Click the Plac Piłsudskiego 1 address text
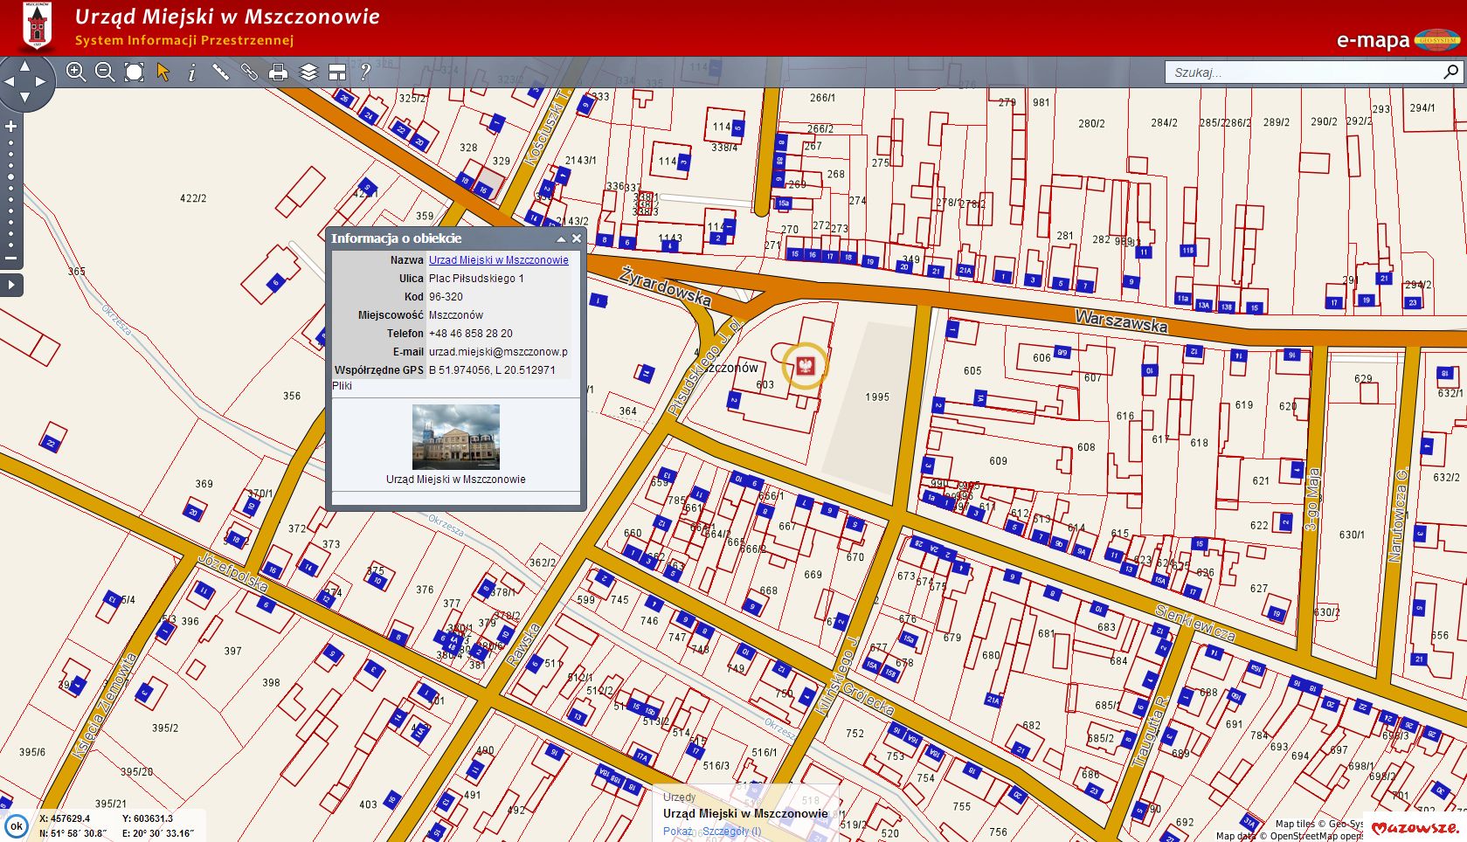The height and width of the screenshot is (842, 1467). 476,279
